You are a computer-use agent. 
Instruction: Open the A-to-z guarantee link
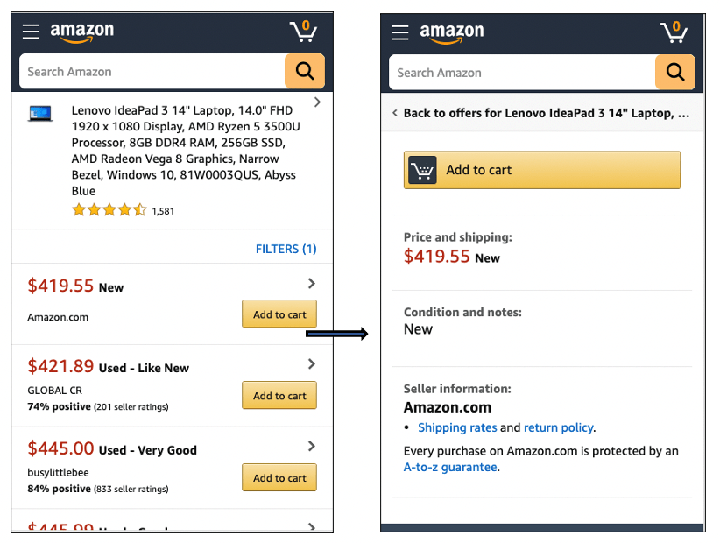pyautogui.click(x=450, y=467)
